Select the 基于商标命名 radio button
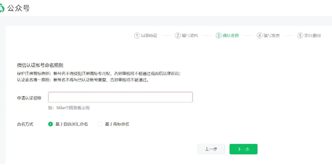This screenshot has width=332, height=166. [100, 124]
